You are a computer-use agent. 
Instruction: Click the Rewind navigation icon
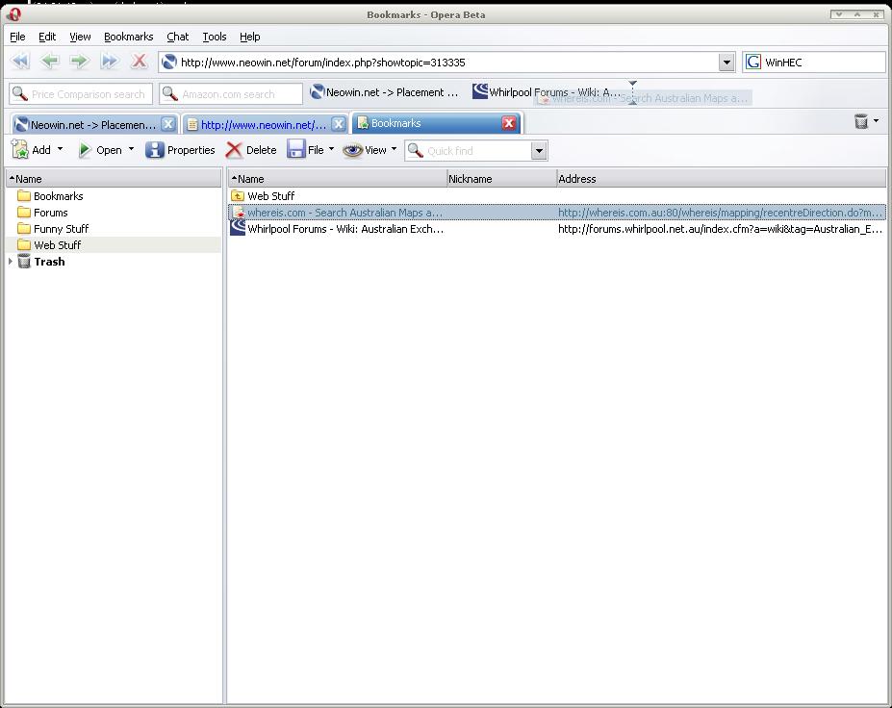coord(19,61)
